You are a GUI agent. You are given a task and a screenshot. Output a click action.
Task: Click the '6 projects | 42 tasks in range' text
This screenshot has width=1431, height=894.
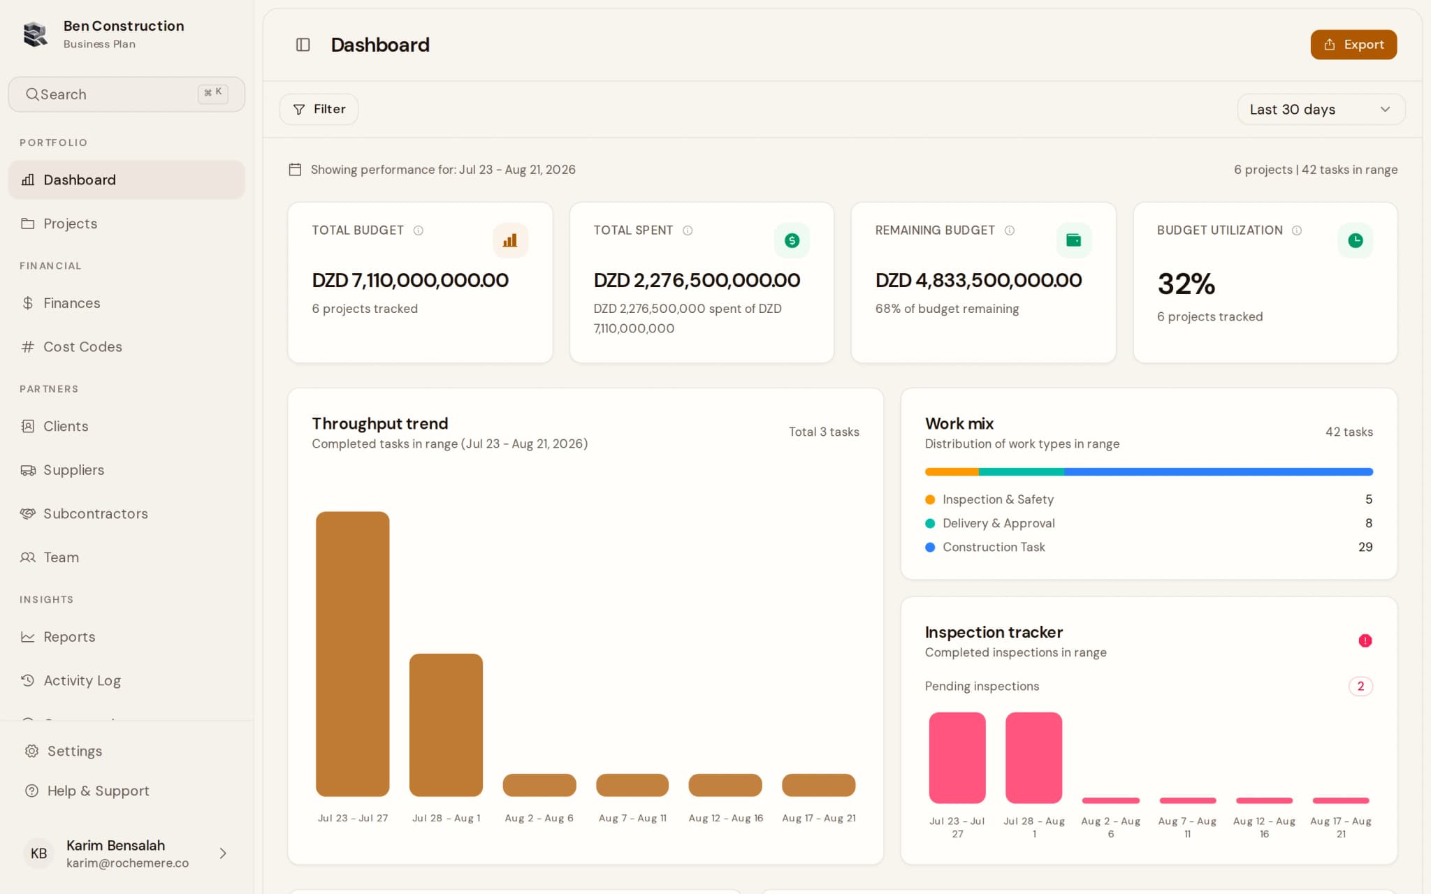(1316, 170)
